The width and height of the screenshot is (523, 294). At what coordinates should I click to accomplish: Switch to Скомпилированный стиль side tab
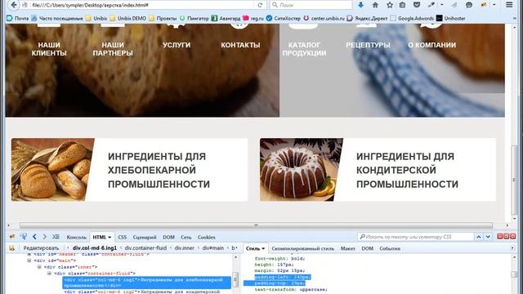pos(303,248)
